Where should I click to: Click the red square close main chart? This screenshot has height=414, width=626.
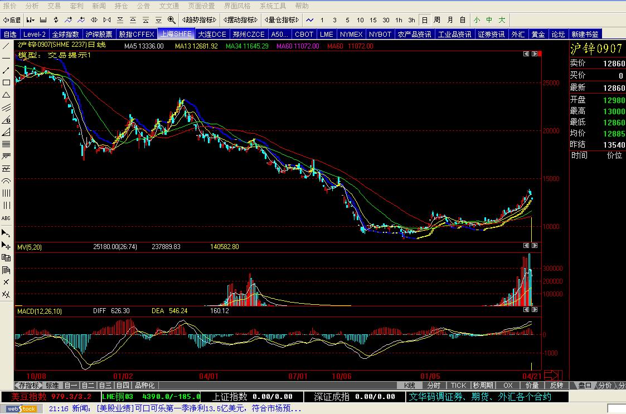coord(540,53)
